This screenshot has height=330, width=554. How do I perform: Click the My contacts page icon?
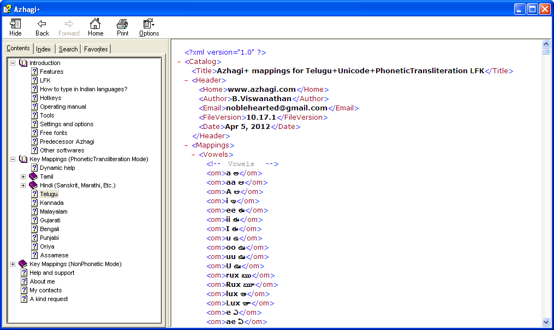click(x=24, y=290)
